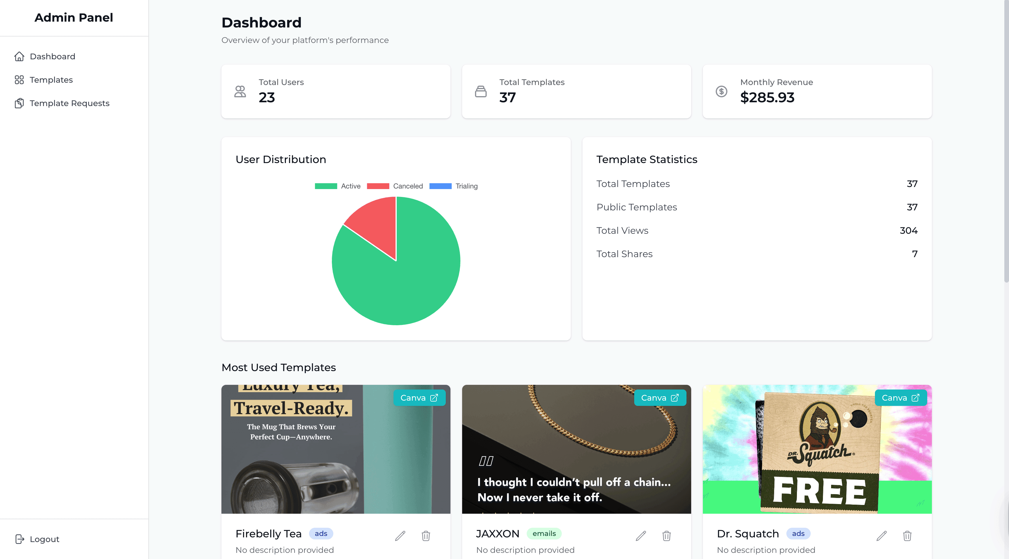This screenshot has height=559, width=1009.
Task: Delete the Dr. Squatch template
Action: point(907,536)
